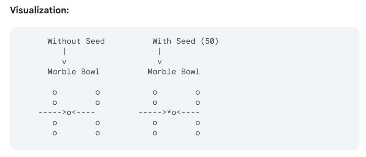
Task: Click the "With Seed (50)" label
Action: point(185,41)
